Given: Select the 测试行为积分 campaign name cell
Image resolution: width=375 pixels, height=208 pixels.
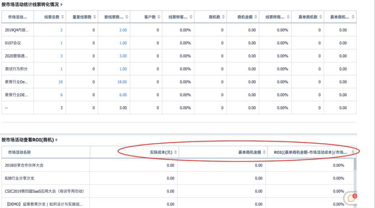Looking at the screenshot, I should pos(16,69).
